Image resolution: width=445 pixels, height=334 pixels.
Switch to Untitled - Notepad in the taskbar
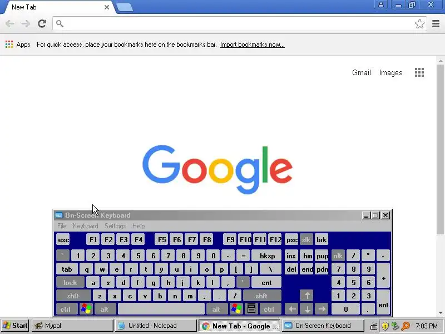click(x=156, y=326)
